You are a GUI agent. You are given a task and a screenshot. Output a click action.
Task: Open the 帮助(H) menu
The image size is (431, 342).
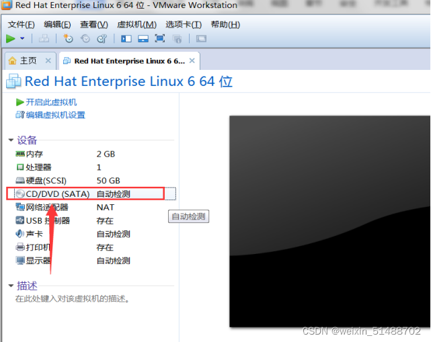coord(225,25)
